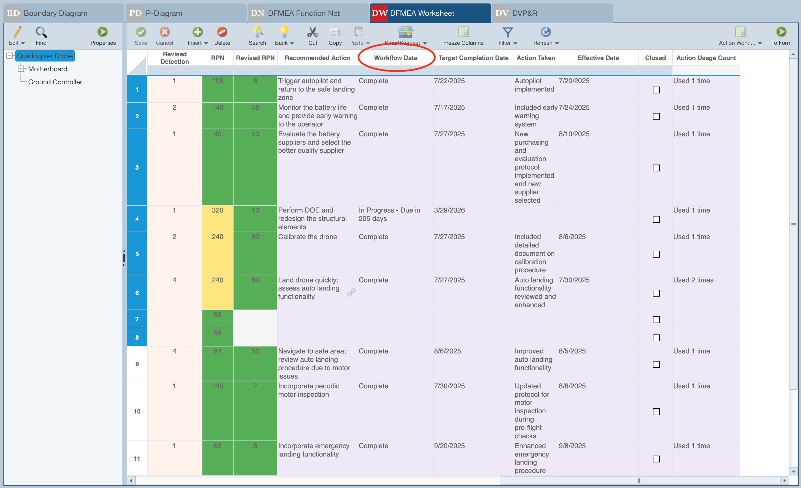Screen dimensions: 801x488
Task: Switch to the DVP&R tab
Action: click(552, 13)
